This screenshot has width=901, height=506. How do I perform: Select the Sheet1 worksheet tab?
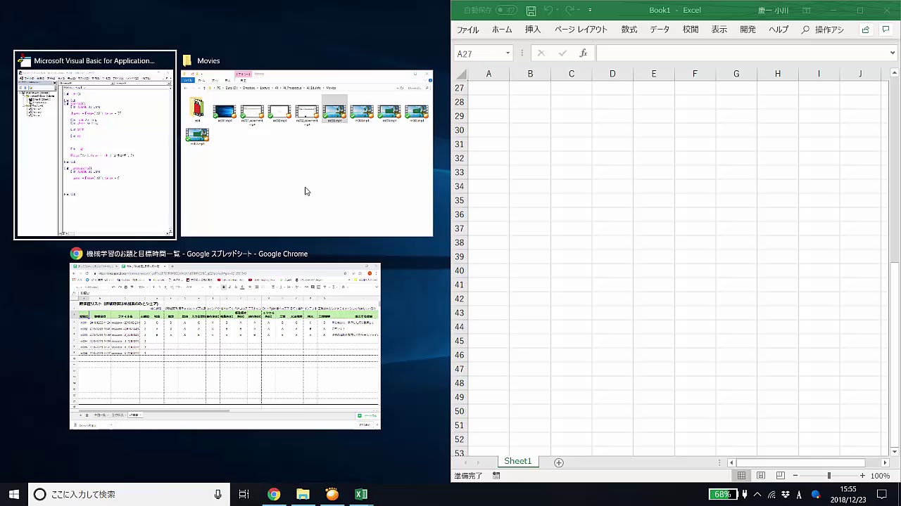(517, 462)
